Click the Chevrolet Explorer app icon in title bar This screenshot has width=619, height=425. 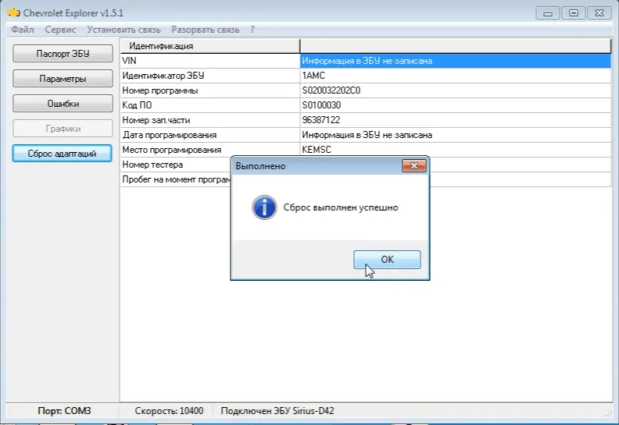[x=14, y=12]
